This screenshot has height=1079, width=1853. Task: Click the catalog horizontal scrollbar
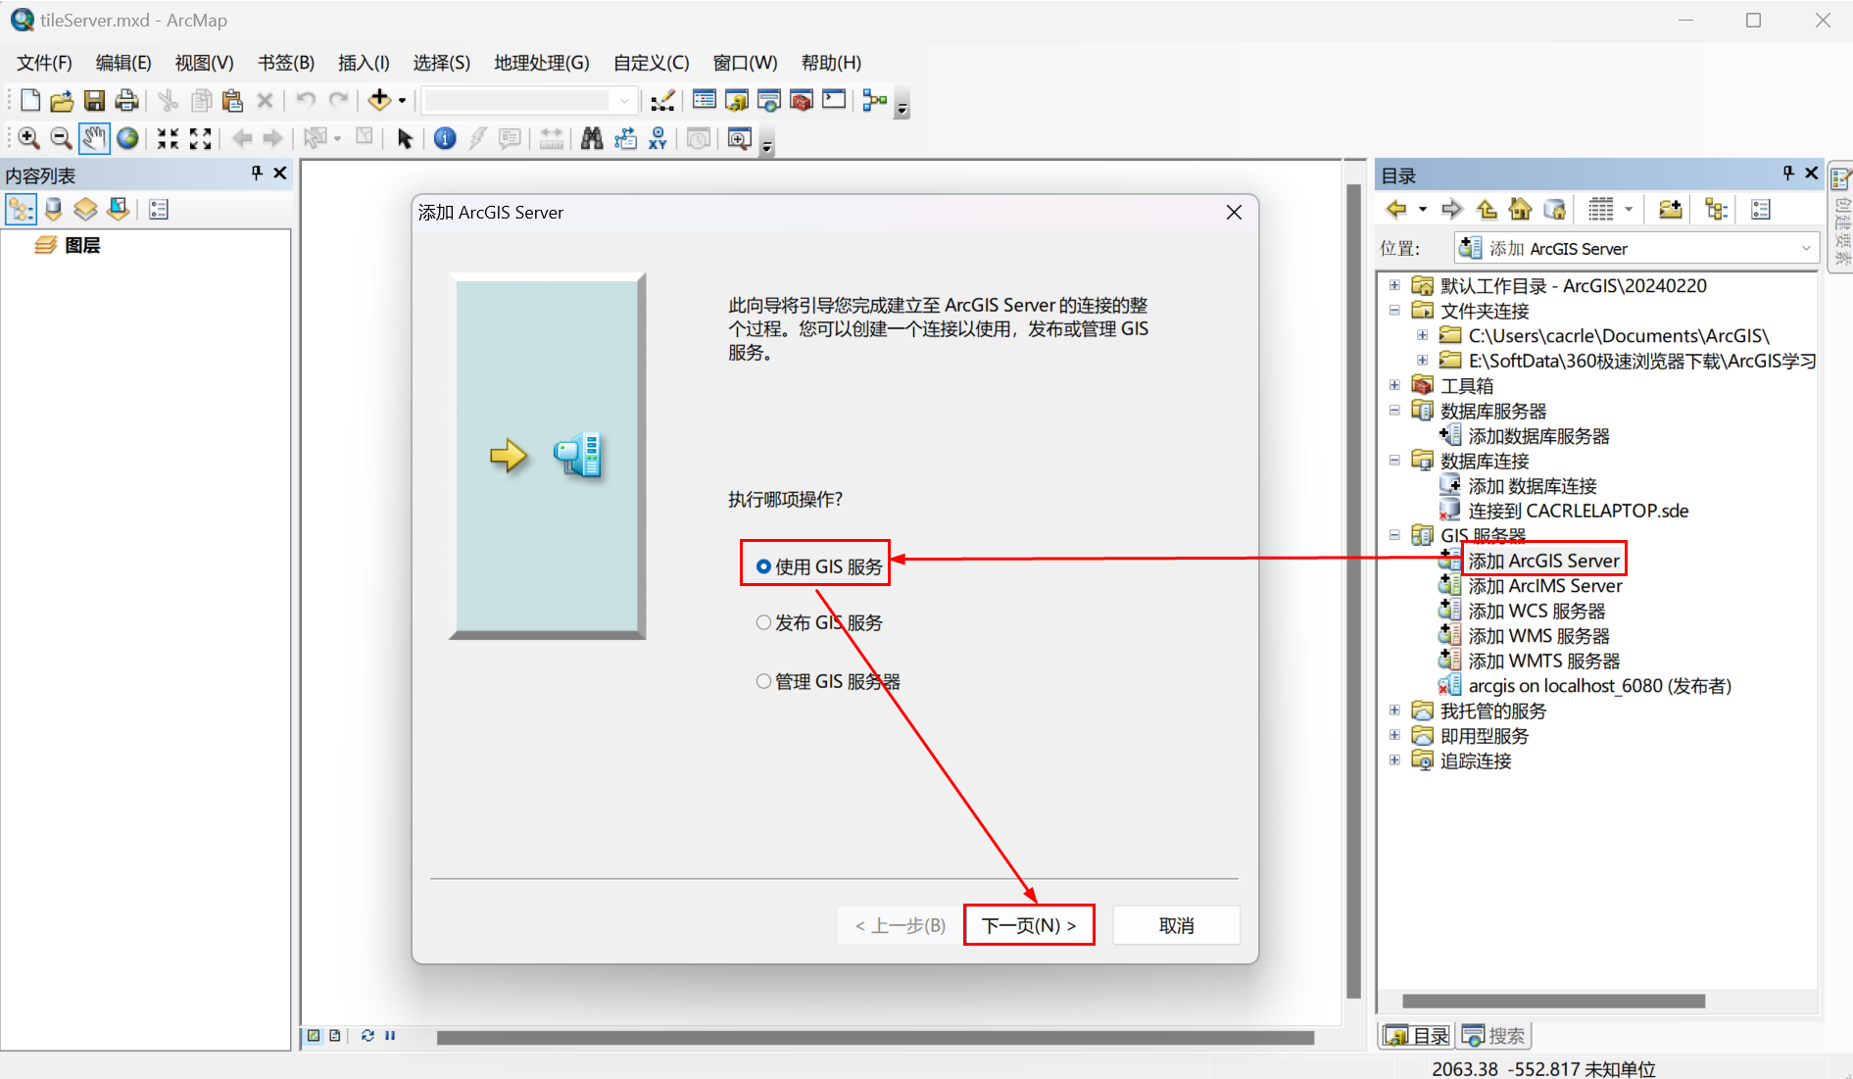coord(1553,1002)
